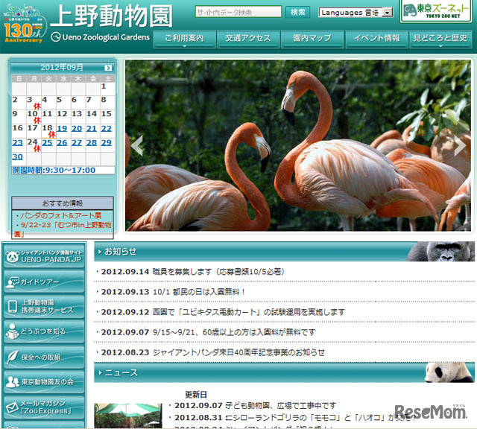Go to the previous slideshow photo
This screenshot has width=477, height=429.
point(137,146)
